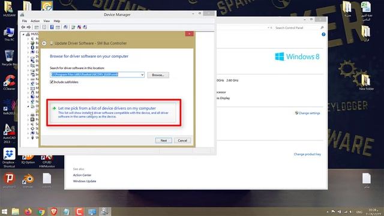Click the Back arrow in Device Manager toolbar
384x216 pixels.
[x=23, y=27]
